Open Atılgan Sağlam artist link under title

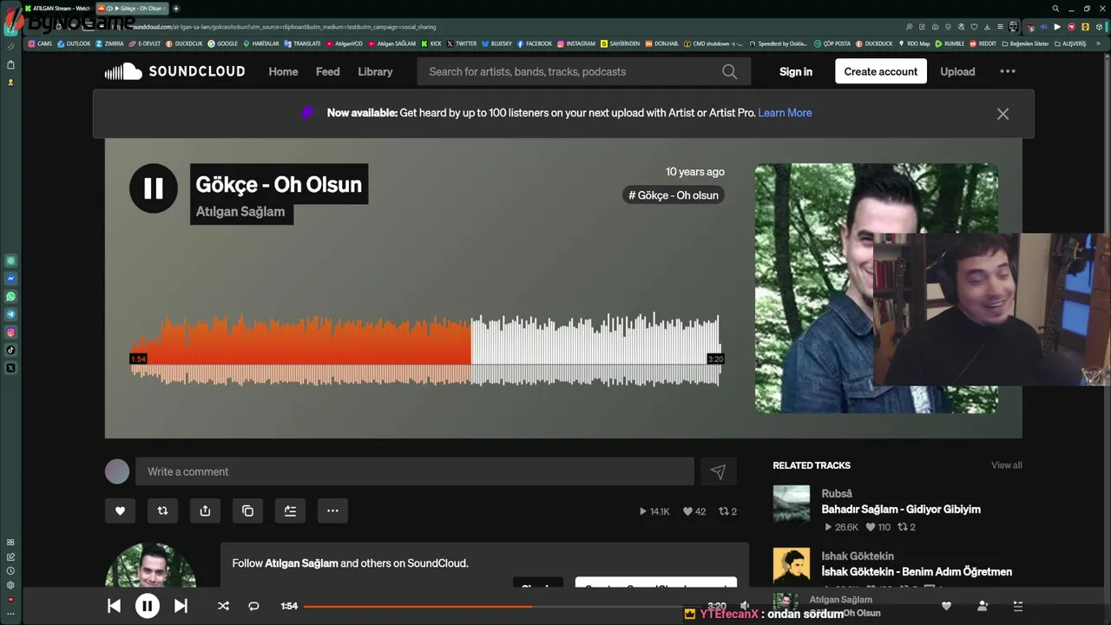click(240, 211)
